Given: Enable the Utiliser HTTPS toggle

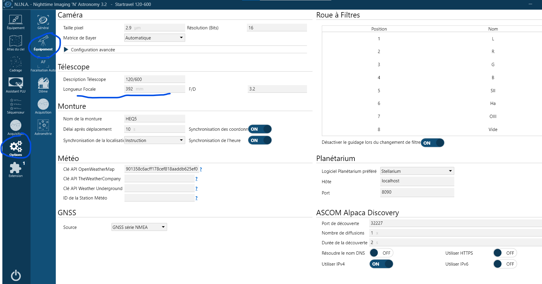Looking at the screenshot, I should coord(505,253).
